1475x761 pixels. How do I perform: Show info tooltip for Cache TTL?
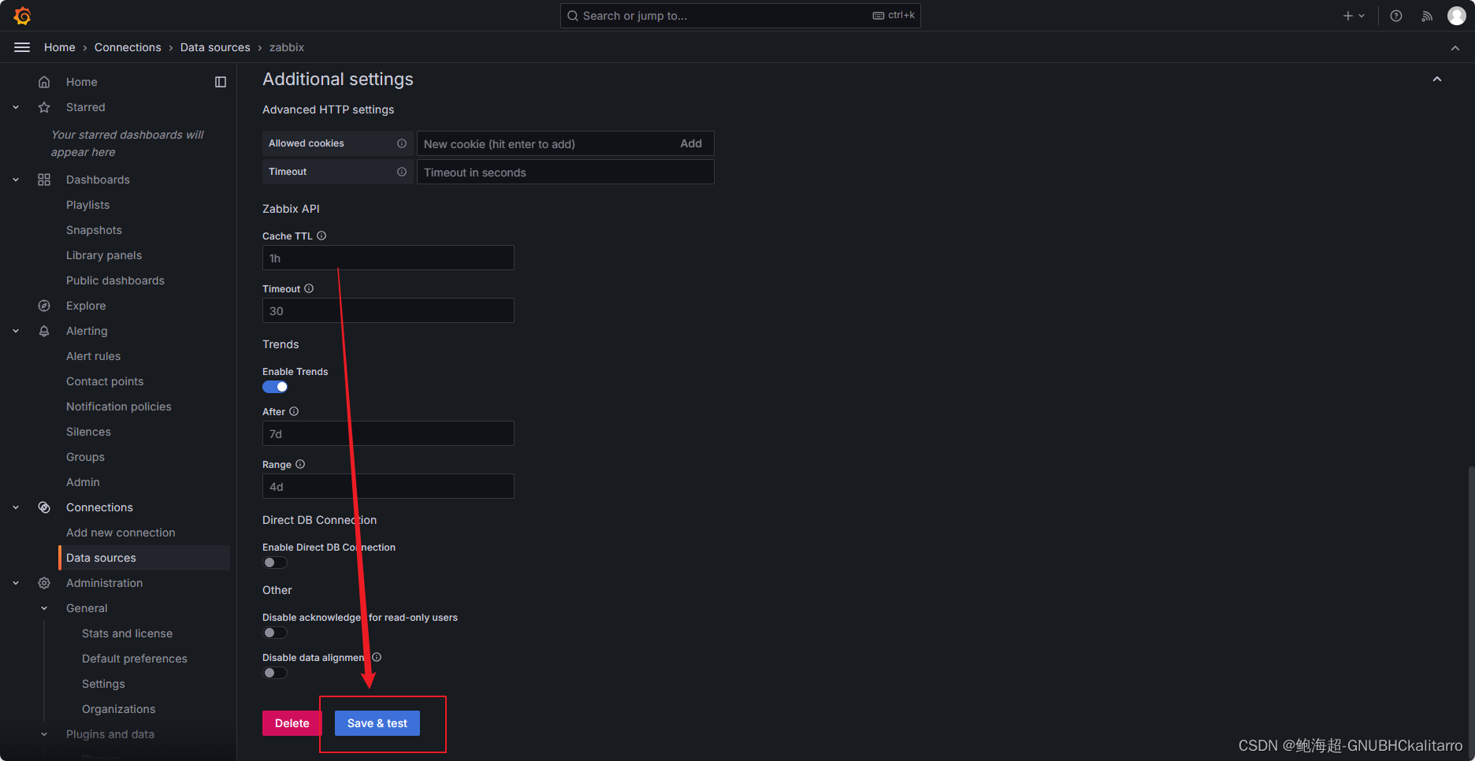pos(321,236)
